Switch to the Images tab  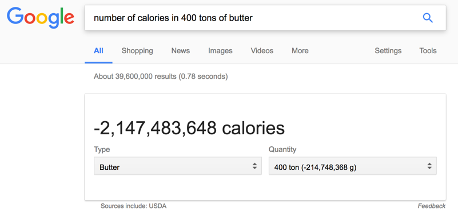220,51
